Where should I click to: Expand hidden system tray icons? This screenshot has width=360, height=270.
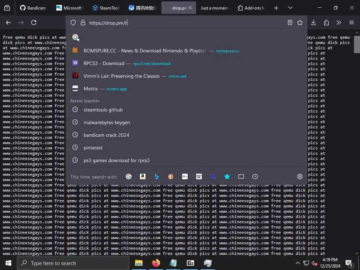pos(297,263)
